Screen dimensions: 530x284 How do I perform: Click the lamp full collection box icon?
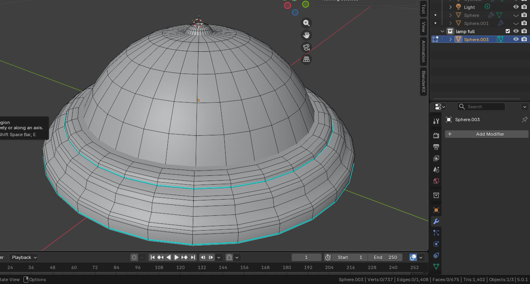[x=450, y=31]
